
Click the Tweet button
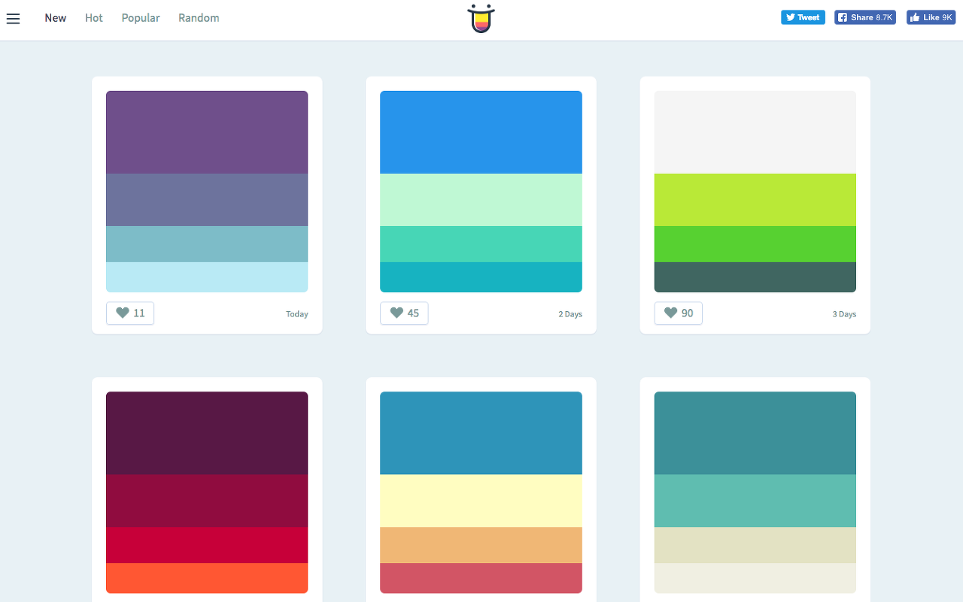[x=803, y=17]
